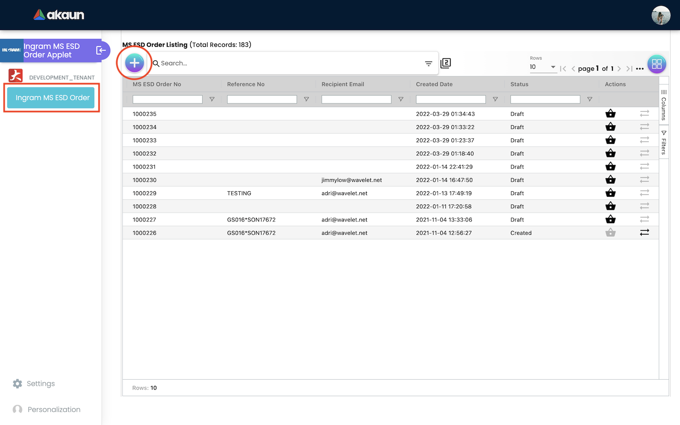This screenshot has width=680, height=425.
Task: Click the basket icon for order 1000235
Action: pyautogui.click(x=611, y=114)
